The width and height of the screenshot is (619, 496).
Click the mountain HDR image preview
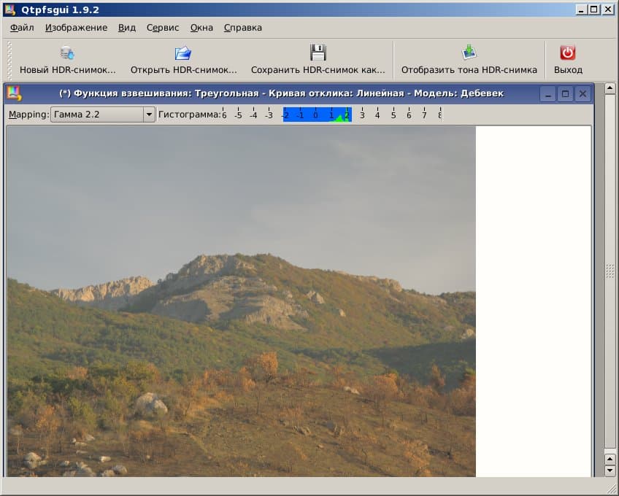[x=241, y=301]
